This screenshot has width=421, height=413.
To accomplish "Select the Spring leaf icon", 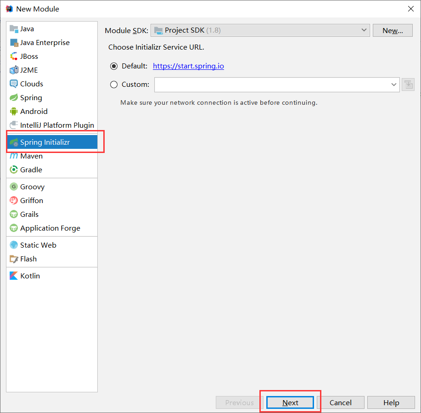I will coord(14,97).
